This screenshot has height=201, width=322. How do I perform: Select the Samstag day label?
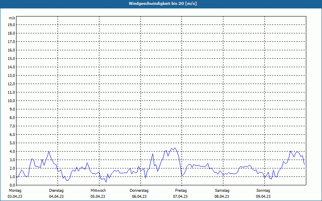(x=222, y=191)
